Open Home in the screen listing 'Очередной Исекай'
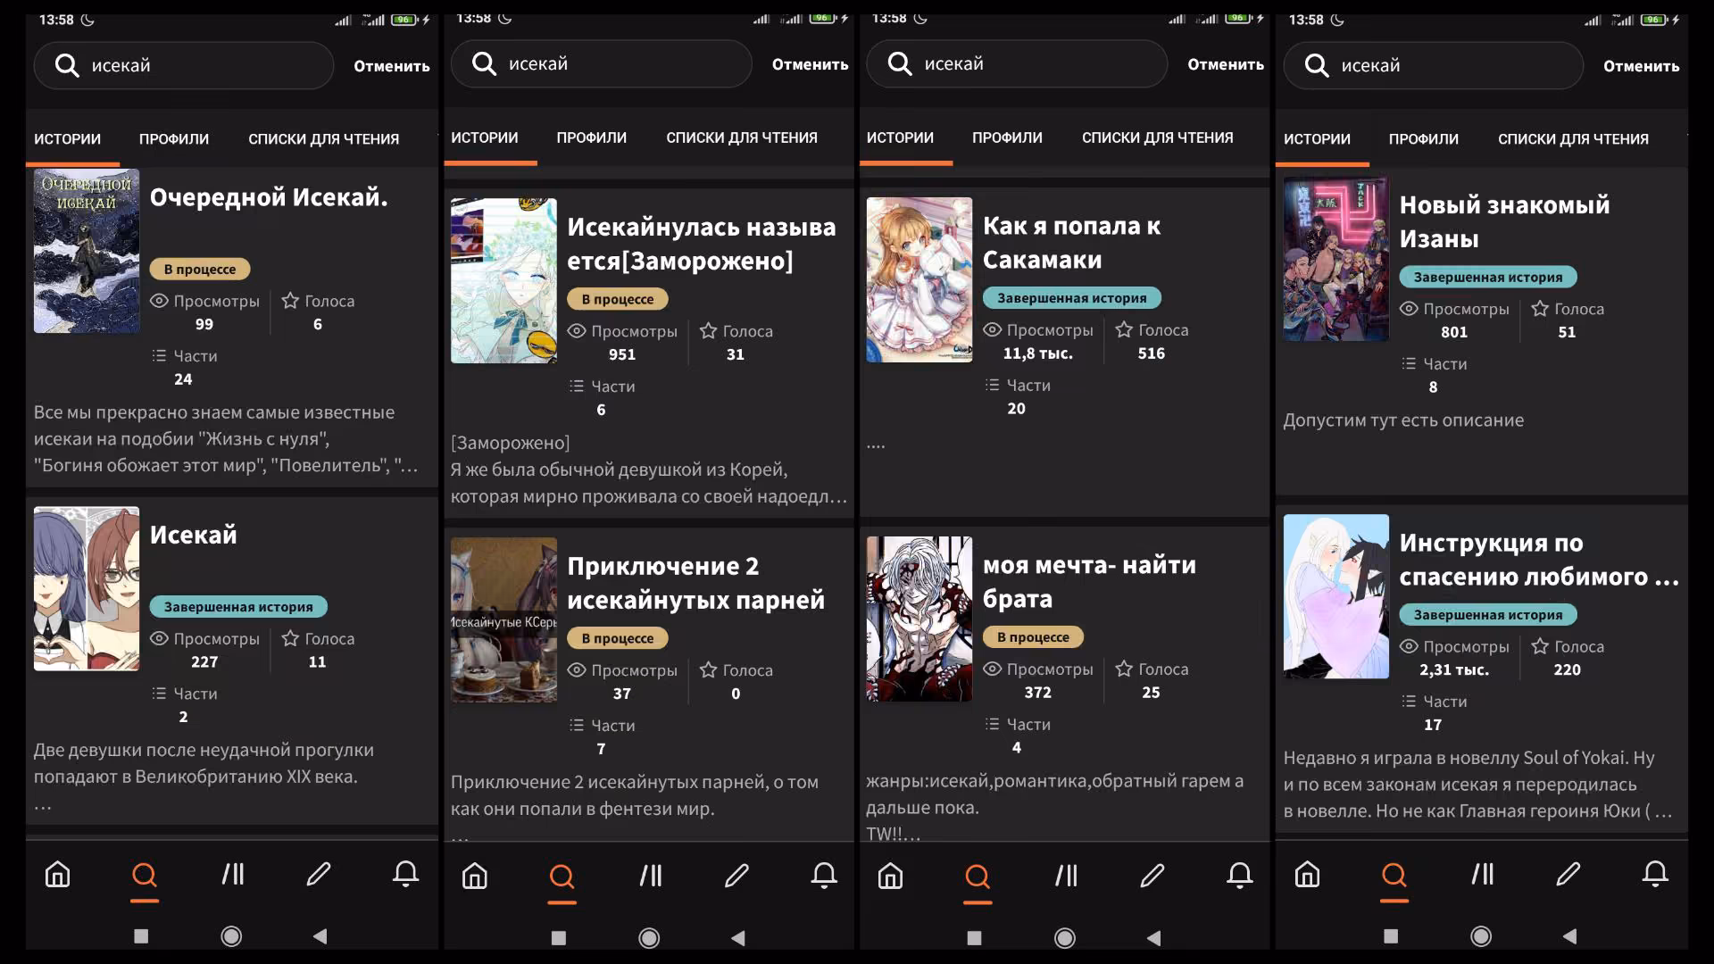Screen dimensions: 1714x964 click(x=58, y=874)
